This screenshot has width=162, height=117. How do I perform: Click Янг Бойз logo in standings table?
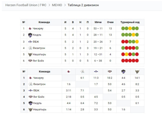click(30, 61)
